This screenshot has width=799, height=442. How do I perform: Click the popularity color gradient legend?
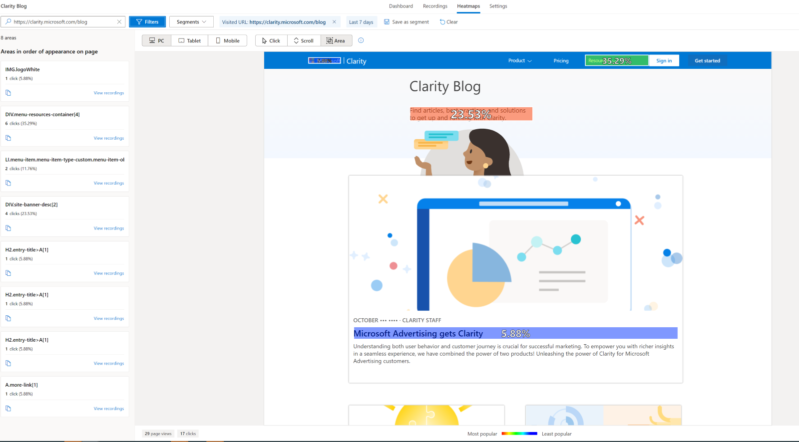519,434
